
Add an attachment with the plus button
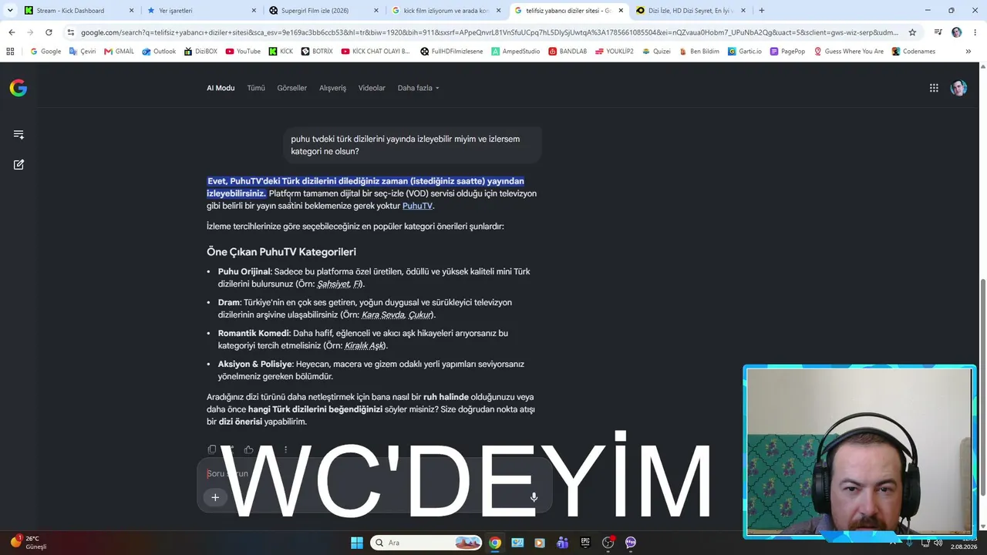coord(215,497)
